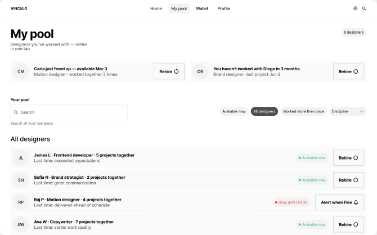Viewport: 377px width, 235px height.
Task: Open the Profile tab
Action: point(223,8)
